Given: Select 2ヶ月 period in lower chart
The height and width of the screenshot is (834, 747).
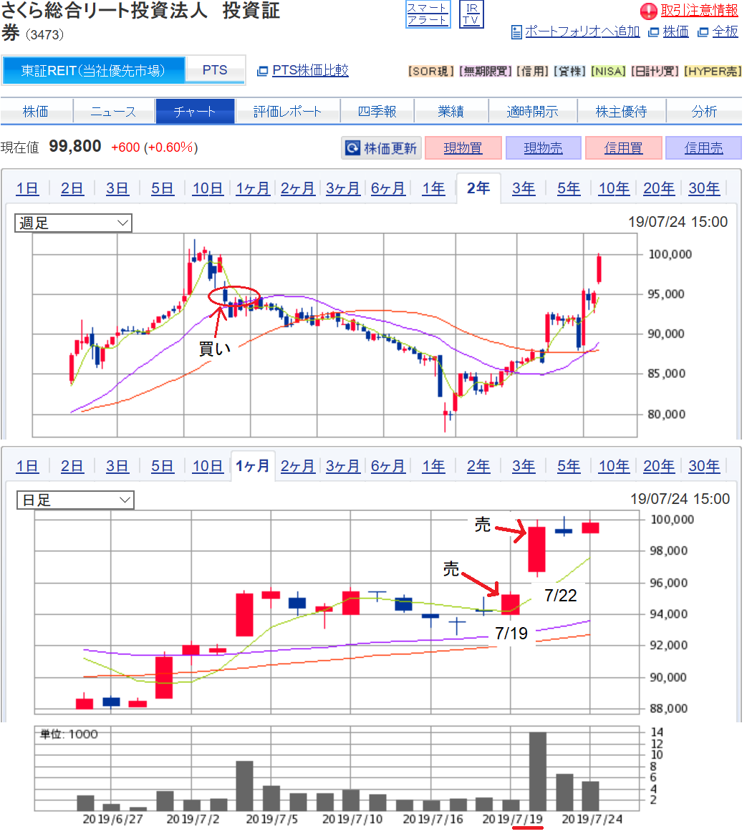Looking at the screenshot, I should point(297,466).
